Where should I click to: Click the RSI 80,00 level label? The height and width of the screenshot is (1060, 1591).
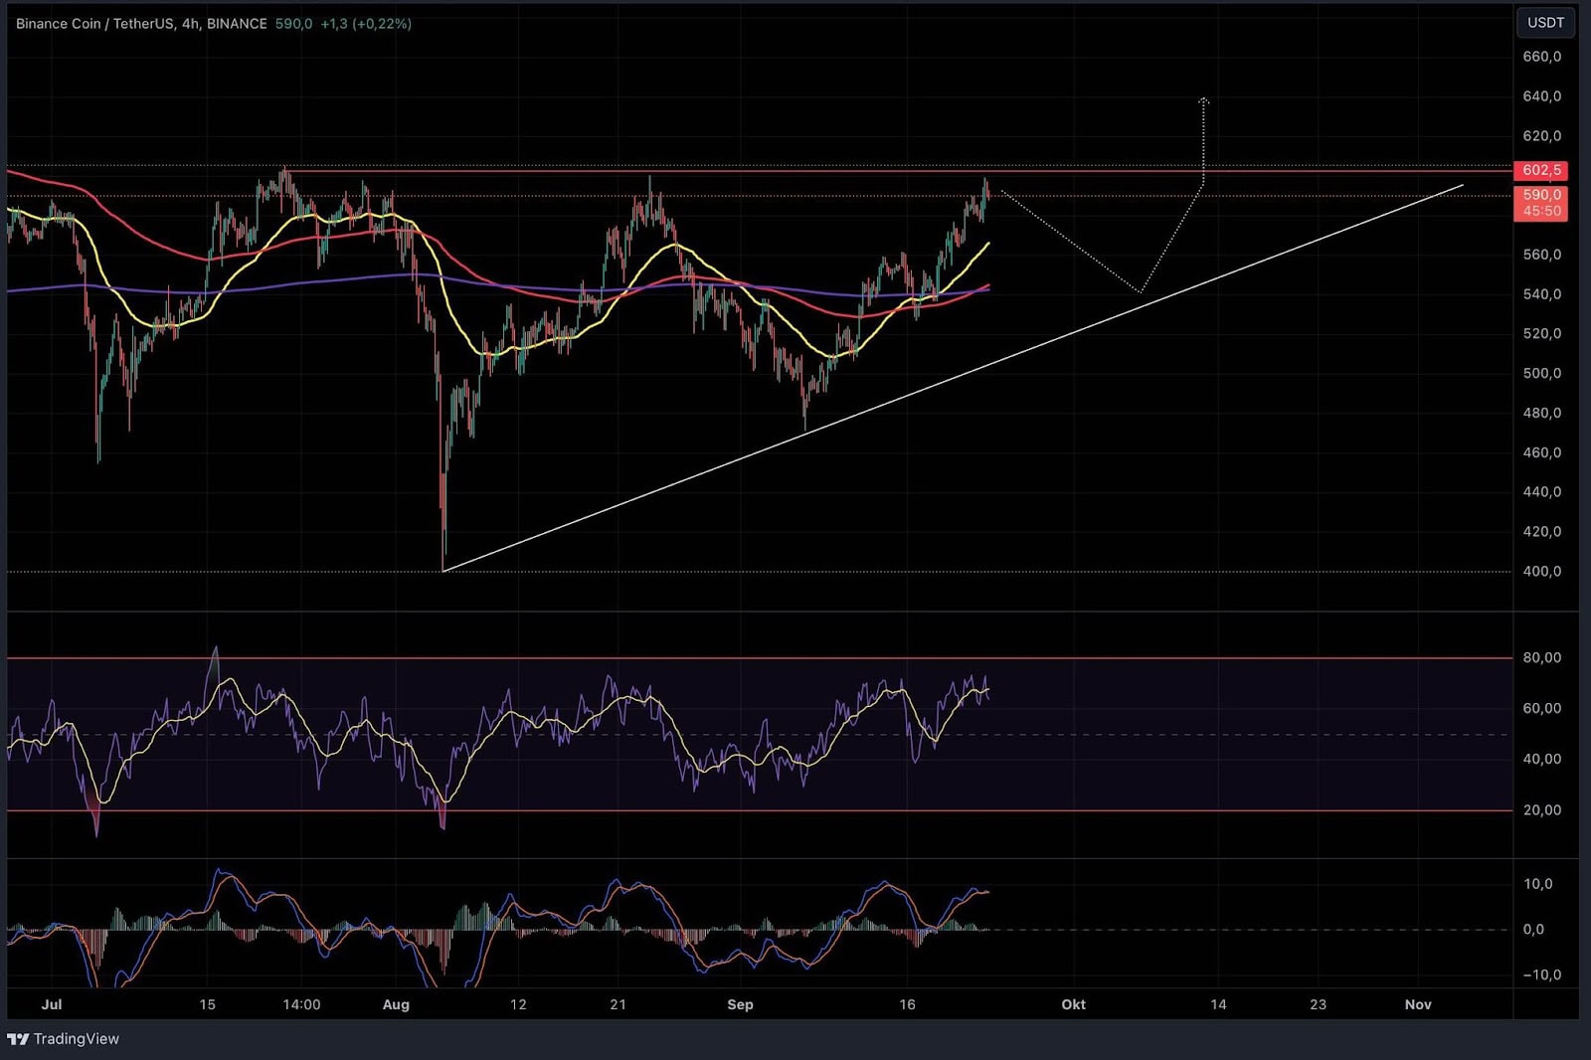tap(1541, 658)
